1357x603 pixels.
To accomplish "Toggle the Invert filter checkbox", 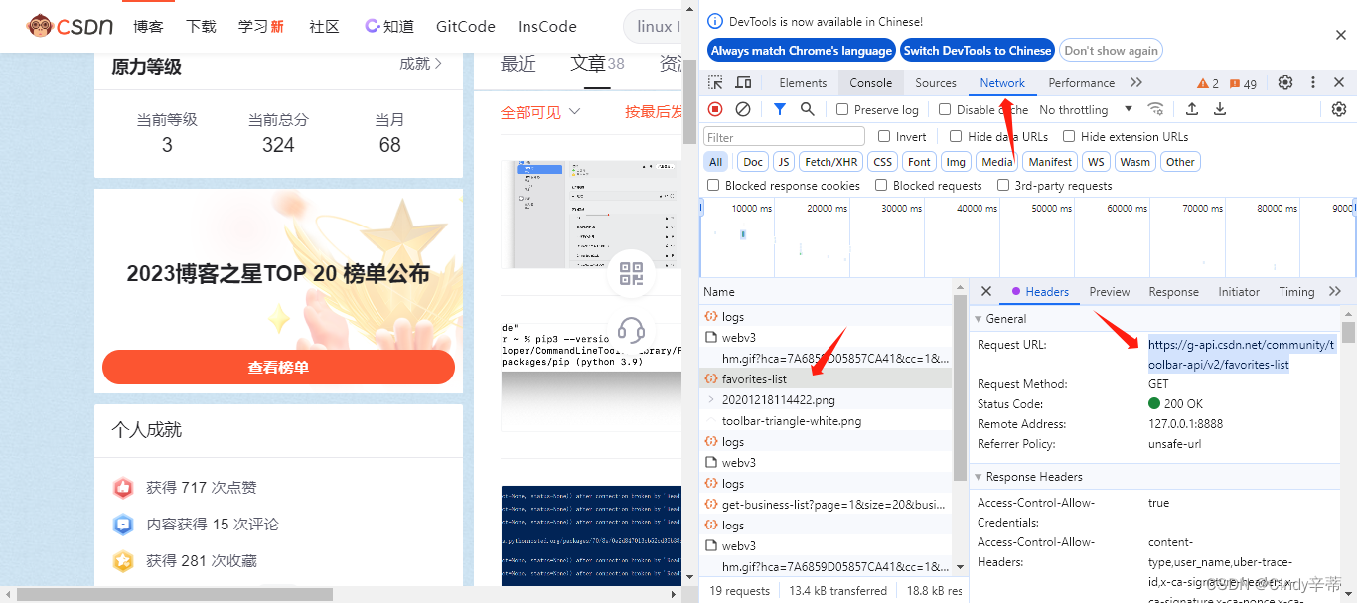I will 882,136.
